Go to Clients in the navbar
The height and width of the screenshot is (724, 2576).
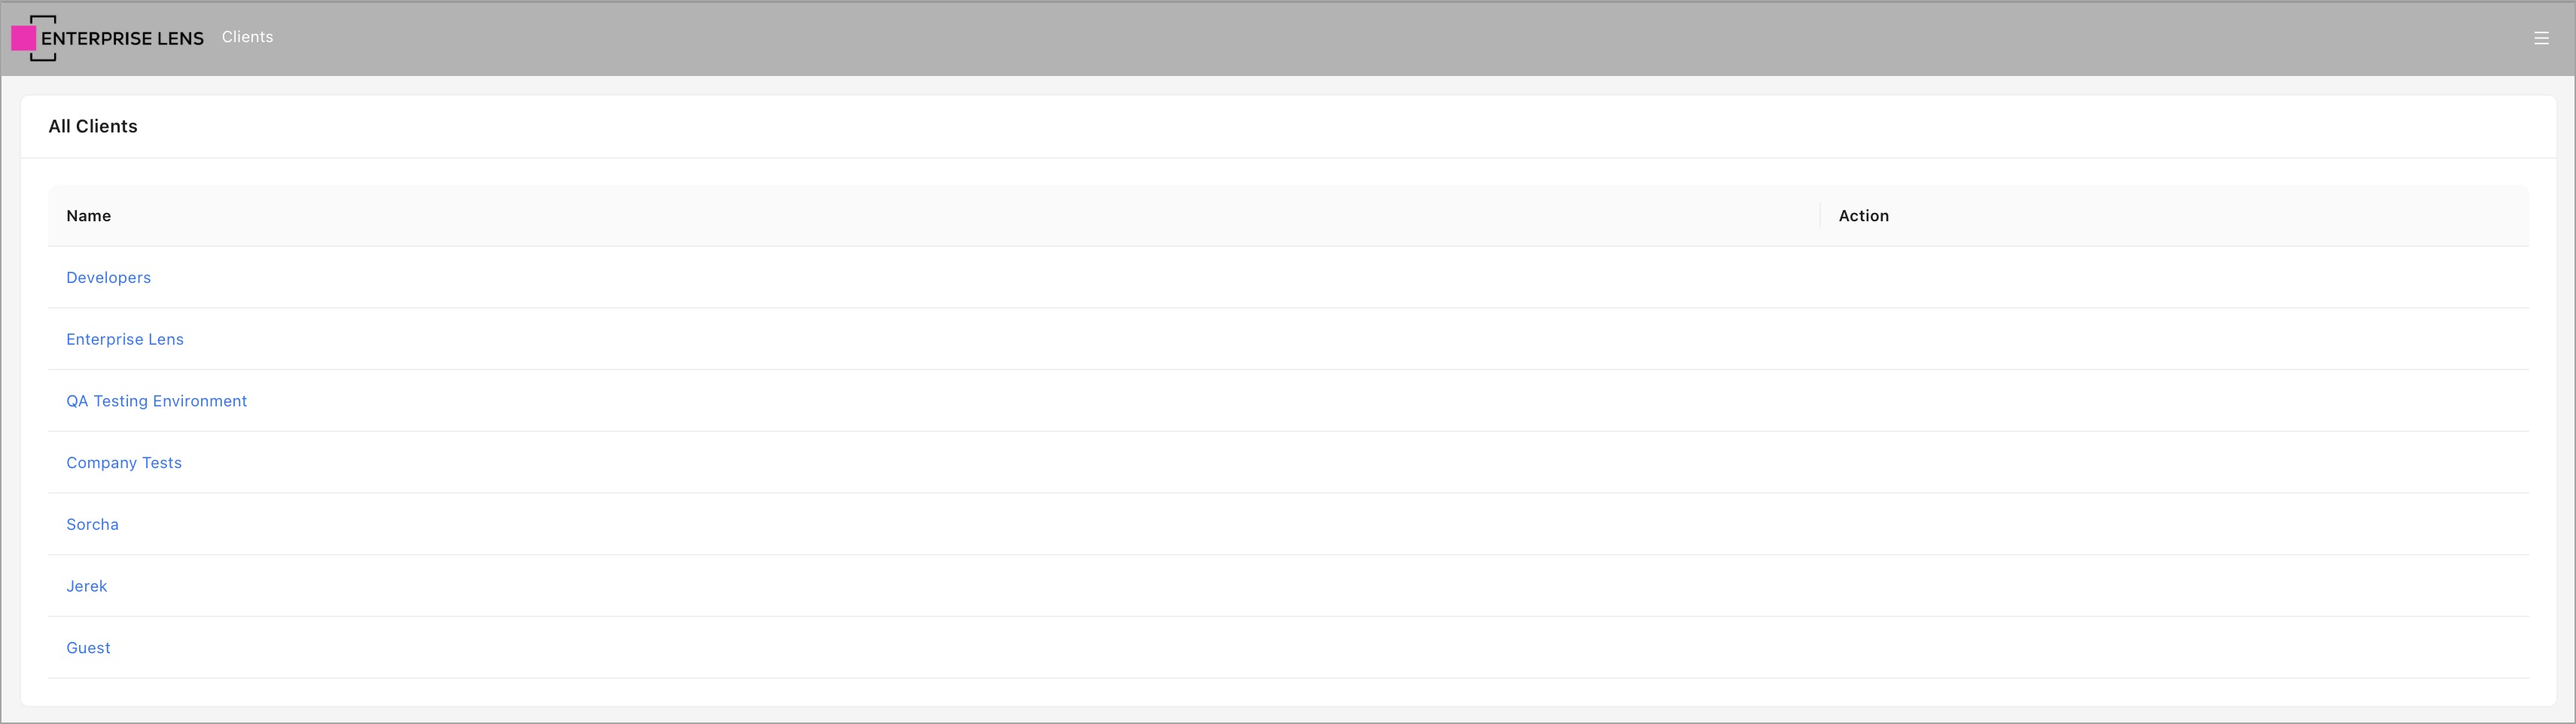(x=247, y=37)
